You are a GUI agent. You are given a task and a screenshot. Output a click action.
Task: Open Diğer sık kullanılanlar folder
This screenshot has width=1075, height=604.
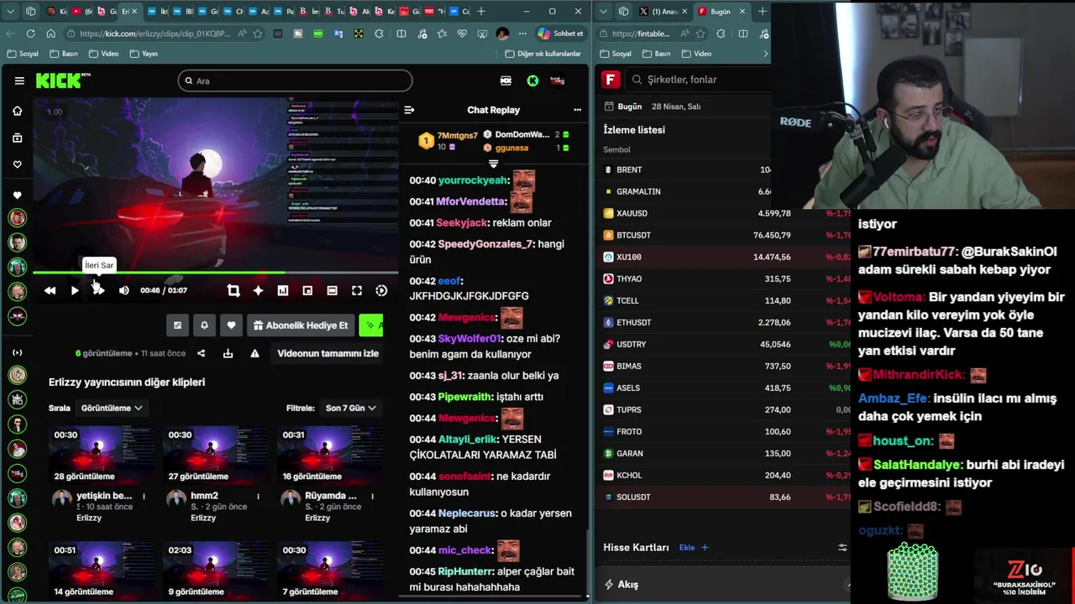(x=543, y=54)
